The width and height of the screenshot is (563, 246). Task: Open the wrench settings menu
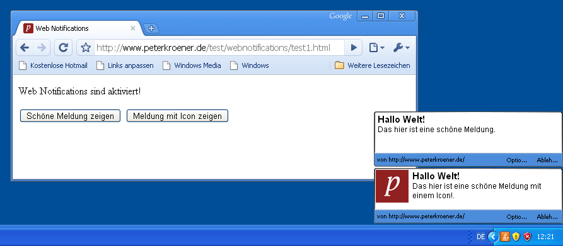[401, 48]
